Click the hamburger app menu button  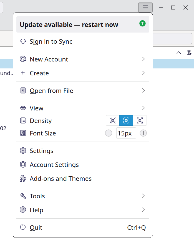pos(145,8)
